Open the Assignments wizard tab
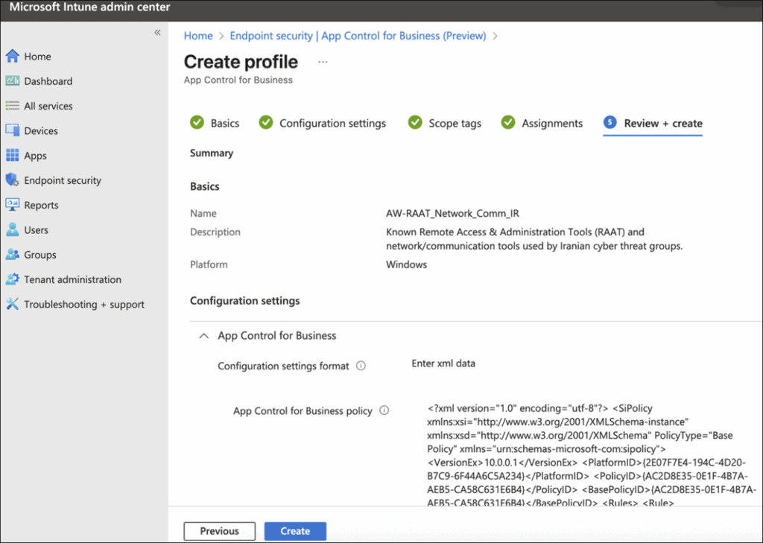 (542, 123)
